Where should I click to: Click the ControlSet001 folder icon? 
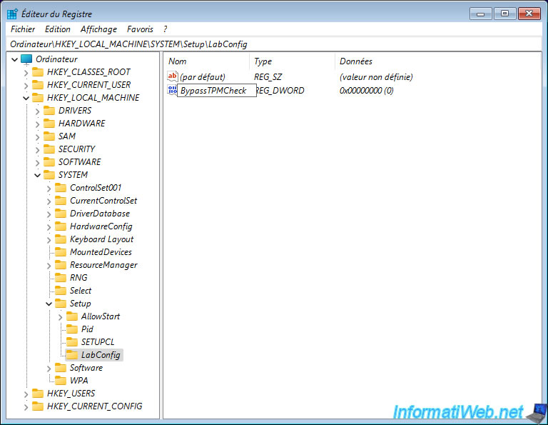[61, 188]
